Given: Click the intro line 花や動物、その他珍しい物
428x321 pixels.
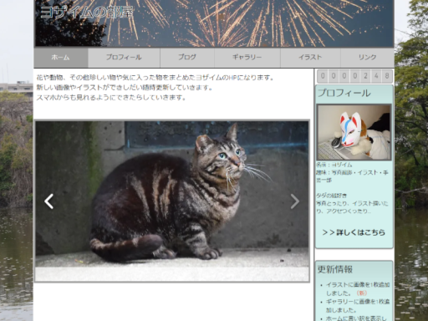Looking at the screenshot, I should point(155,78).
